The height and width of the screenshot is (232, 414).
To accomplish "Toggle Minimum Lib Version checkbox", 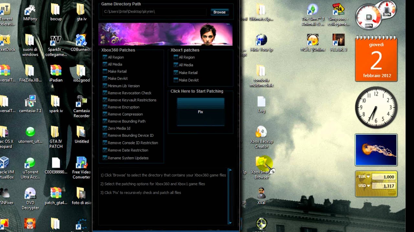I will point(105,86).
